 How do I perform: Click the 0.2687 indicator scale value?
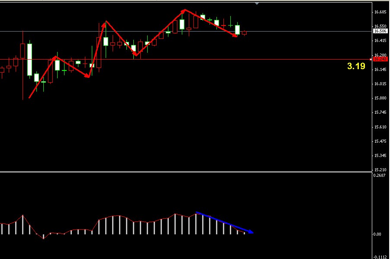(380, 176)
